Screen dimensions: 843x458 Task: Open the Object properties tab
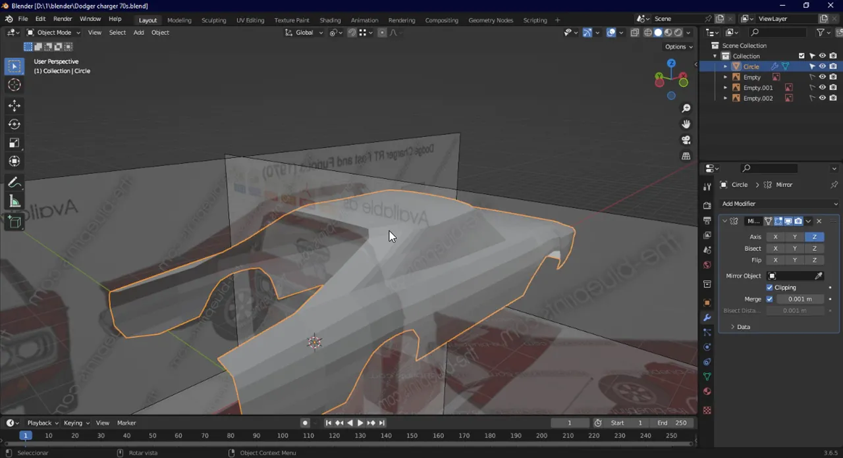(707, 303)
